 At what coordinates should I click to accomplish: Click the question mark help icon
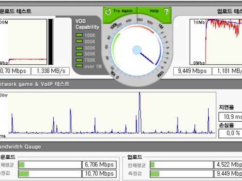[x=166, y=12]
